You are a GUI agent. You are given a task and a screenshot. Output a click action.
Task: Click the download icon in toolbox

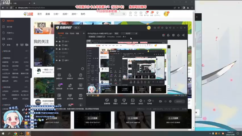pos(80,105)
